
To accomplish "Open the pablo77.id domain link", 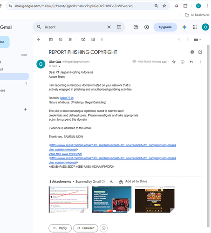I will tap(67, 98).
